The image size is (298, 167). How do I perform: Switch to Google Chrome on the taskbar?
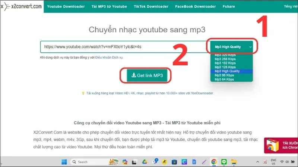[214, 162]
